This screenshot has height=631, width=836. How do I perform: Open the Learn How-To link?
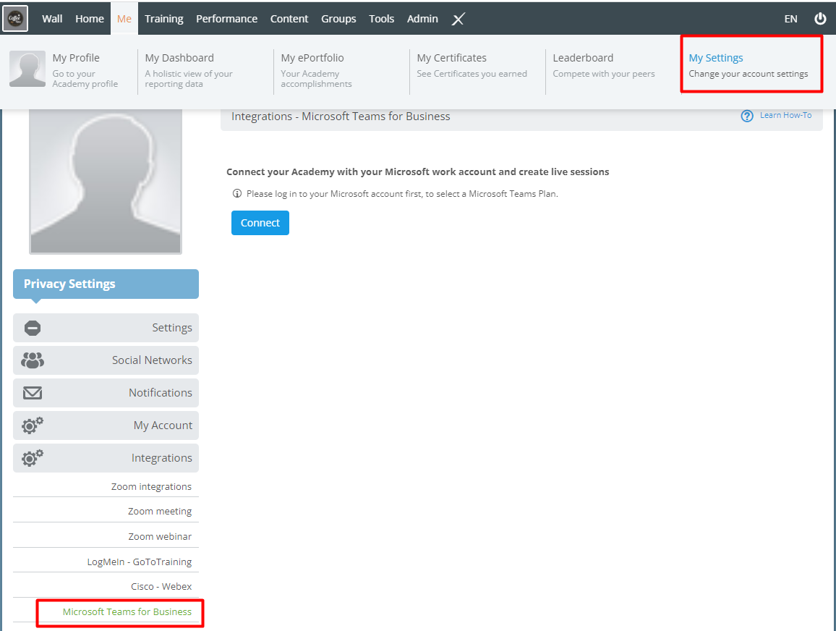click(785, 115)
